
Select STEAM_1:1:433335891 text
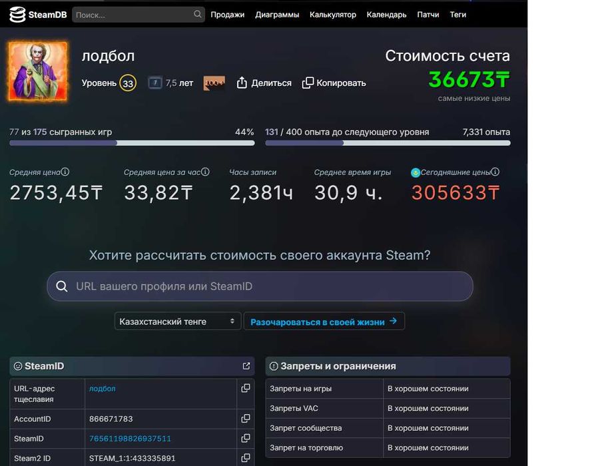point(132,458)
